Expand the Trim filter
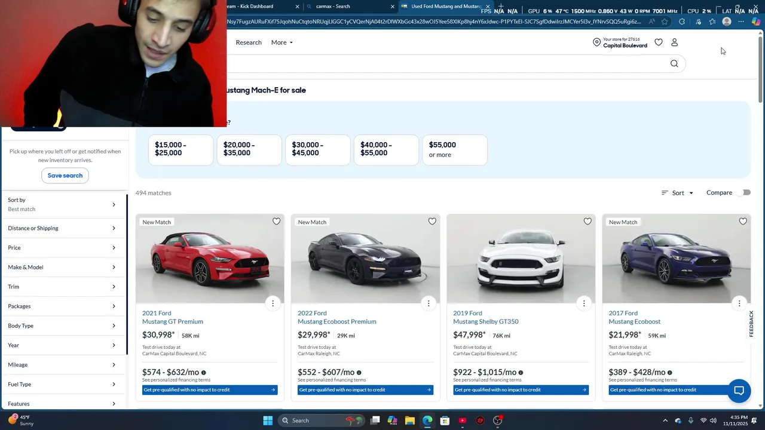 pos(62,287)
